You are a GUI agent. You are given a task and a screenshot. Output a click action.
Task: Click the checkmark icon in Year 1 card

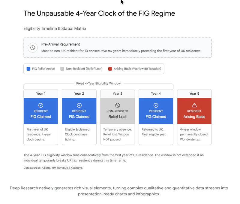coord(41,105)
